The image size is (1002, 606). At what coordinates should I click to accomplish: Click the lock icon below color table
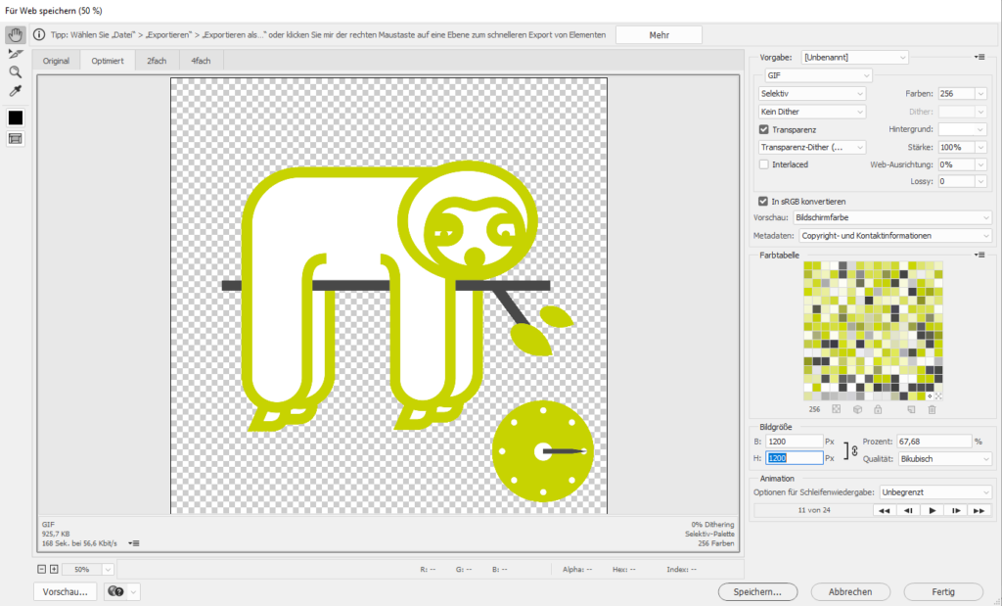pyautogui.click(x=878, y=409)
